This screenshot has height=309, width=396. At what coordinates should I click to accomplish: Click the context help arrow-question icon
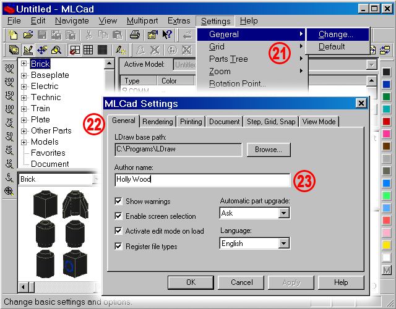[x=167, y=35]
